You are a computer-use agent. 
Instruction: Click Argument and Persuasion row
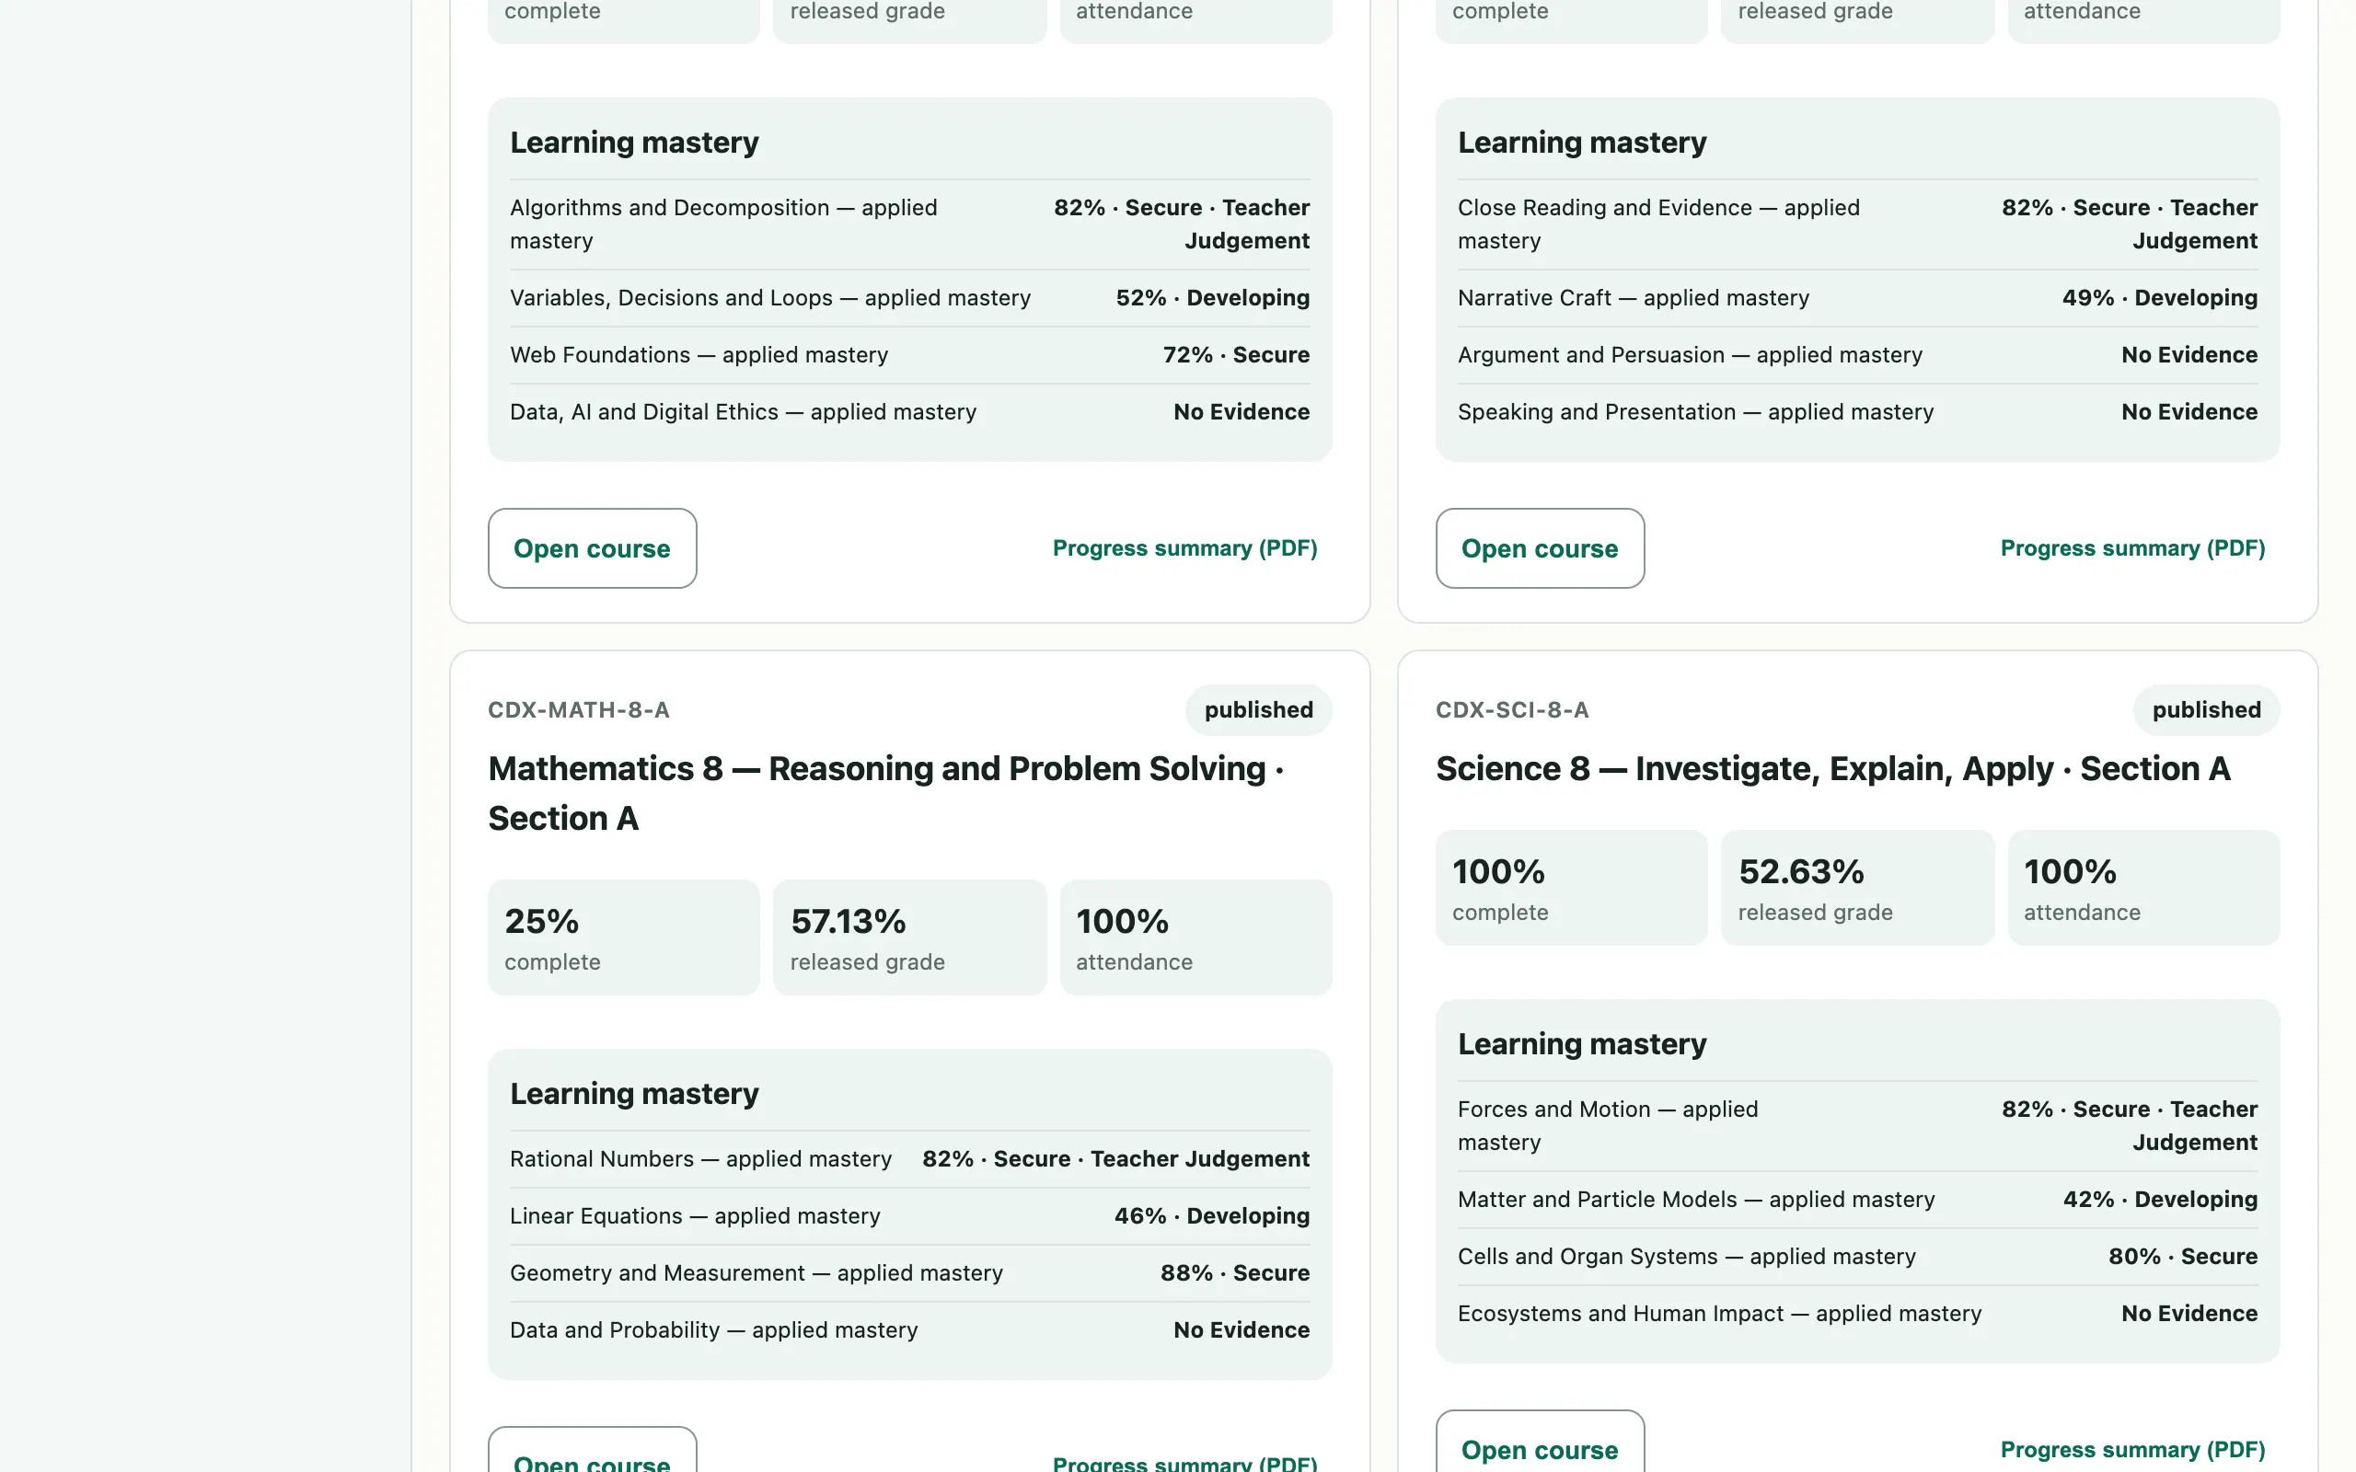[1856, 355]
